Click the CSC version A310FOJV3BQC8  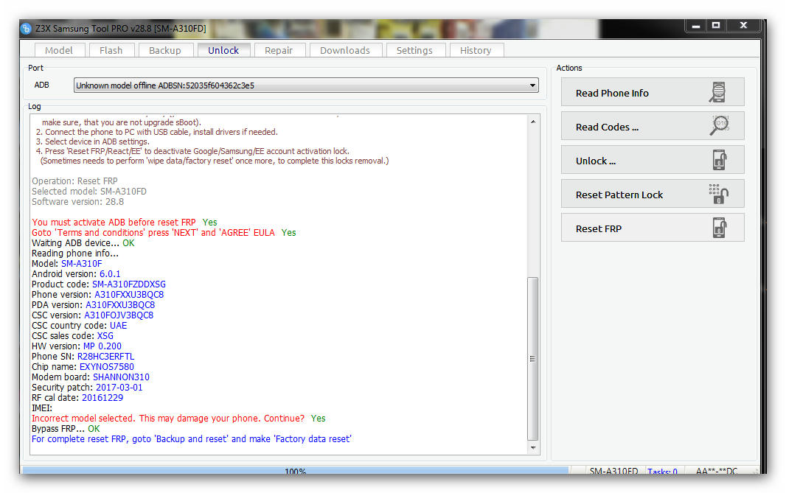[119, 315]
